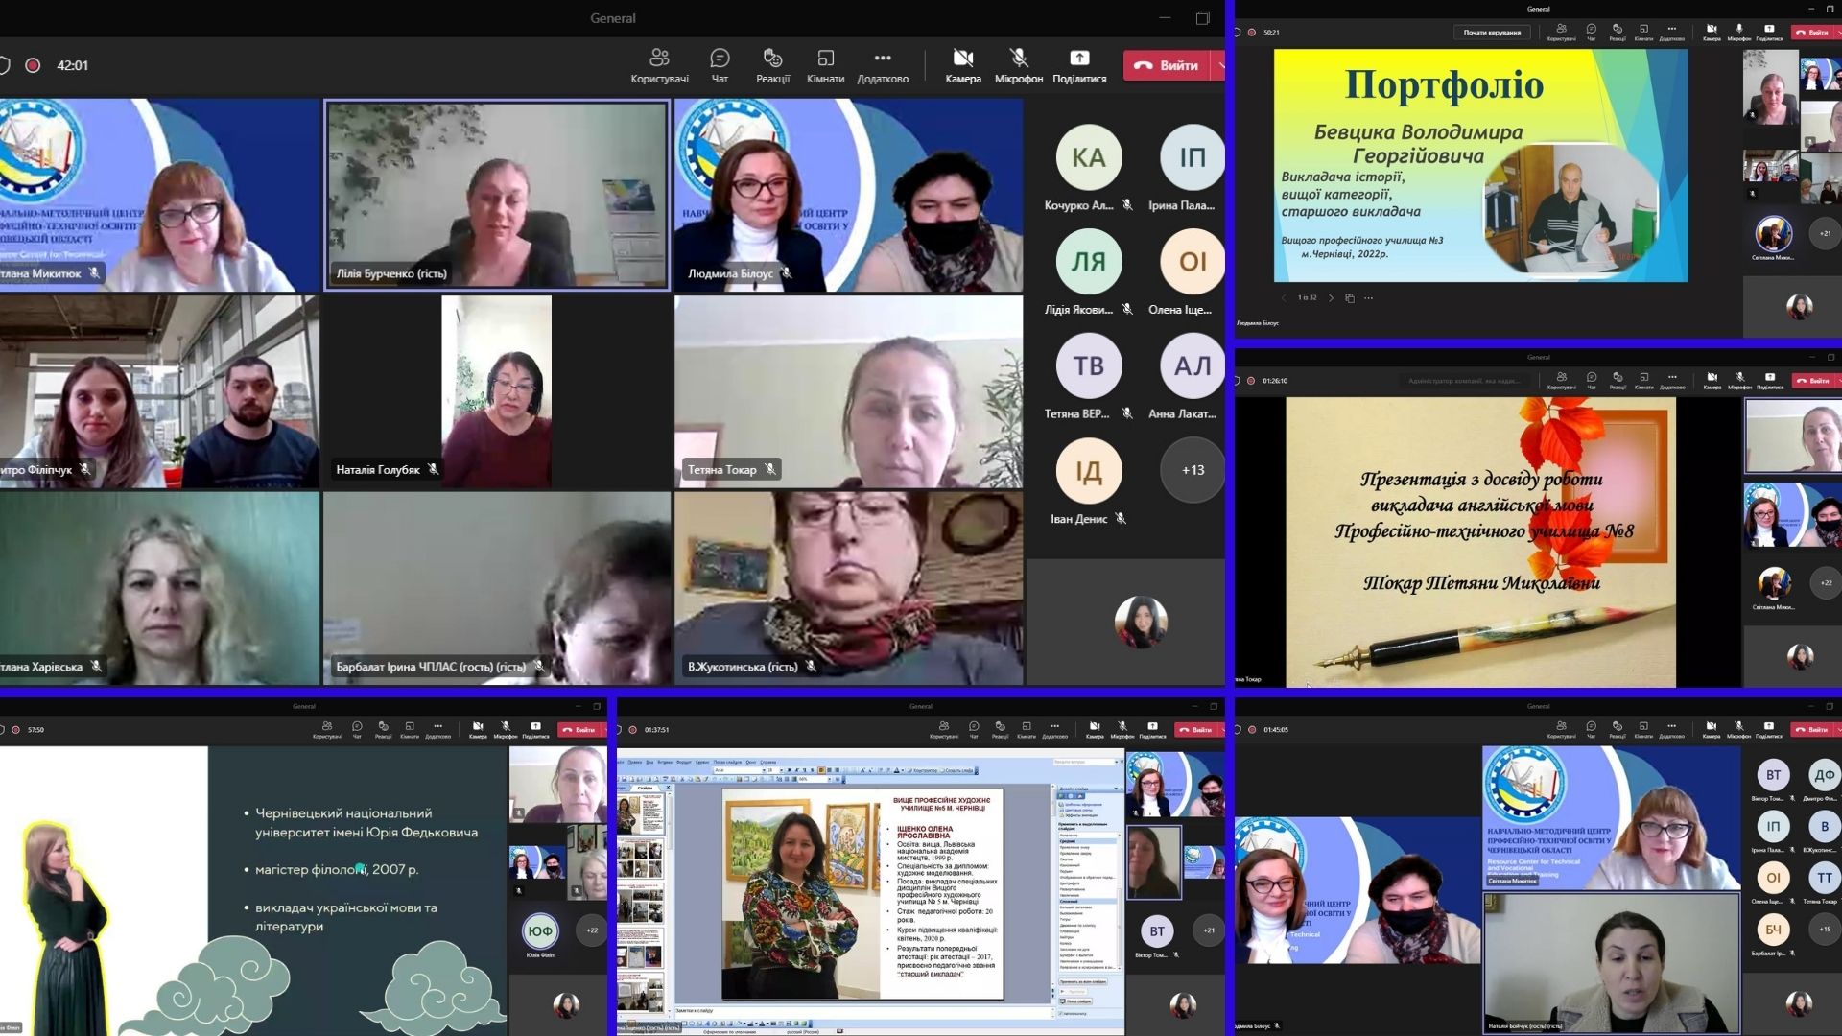The height and width of the screenshot is (1036, 1842).
Task: Select Лілія Бурченко video tile
Action: pyautogui.click(x=497, y=195)
